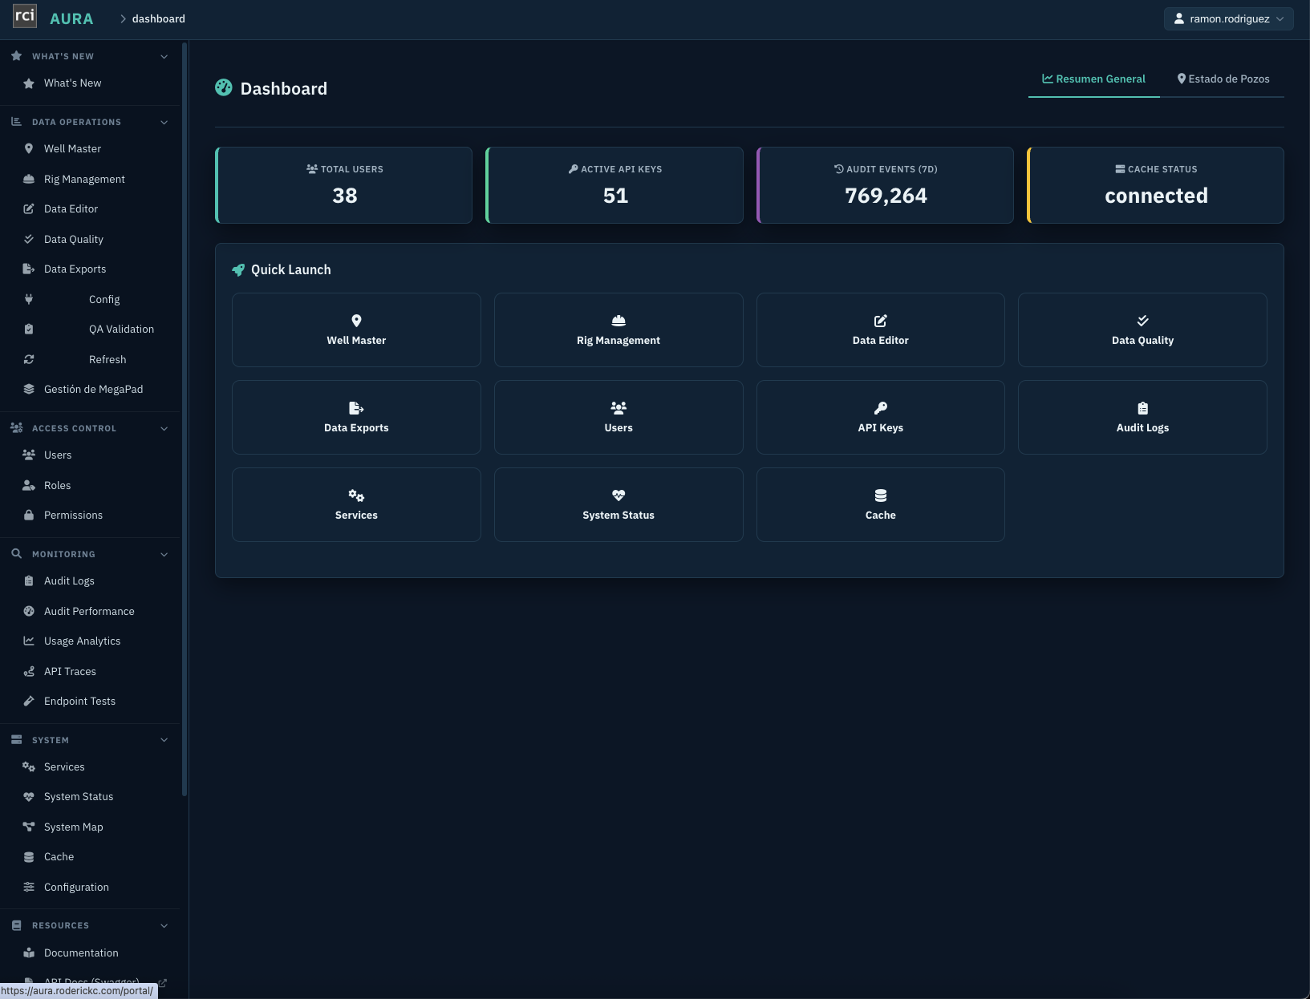The image size is (1310, 999).
Task: Click the API Traces route icon
Action: tap(29, 671)
